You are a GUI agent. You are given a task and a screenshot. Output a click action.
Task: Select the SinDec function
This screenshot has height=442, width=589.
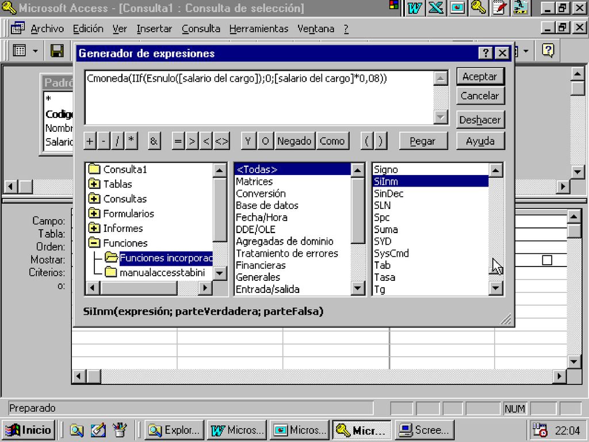(388, 193)
